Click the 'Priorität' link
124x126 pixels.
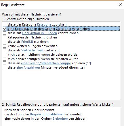(27, 42)
